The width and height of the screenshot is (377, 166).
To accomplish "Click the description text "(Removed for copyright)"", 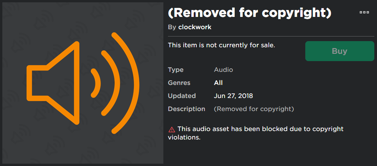I will click(x=254, y=109).
